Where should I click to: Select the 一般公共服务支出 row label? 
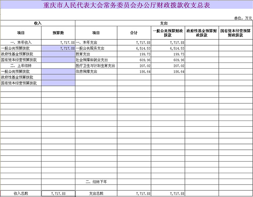click(90, 48)
